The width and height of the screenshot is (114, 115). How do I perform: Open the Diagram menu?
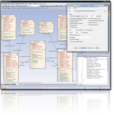point(17,4)
